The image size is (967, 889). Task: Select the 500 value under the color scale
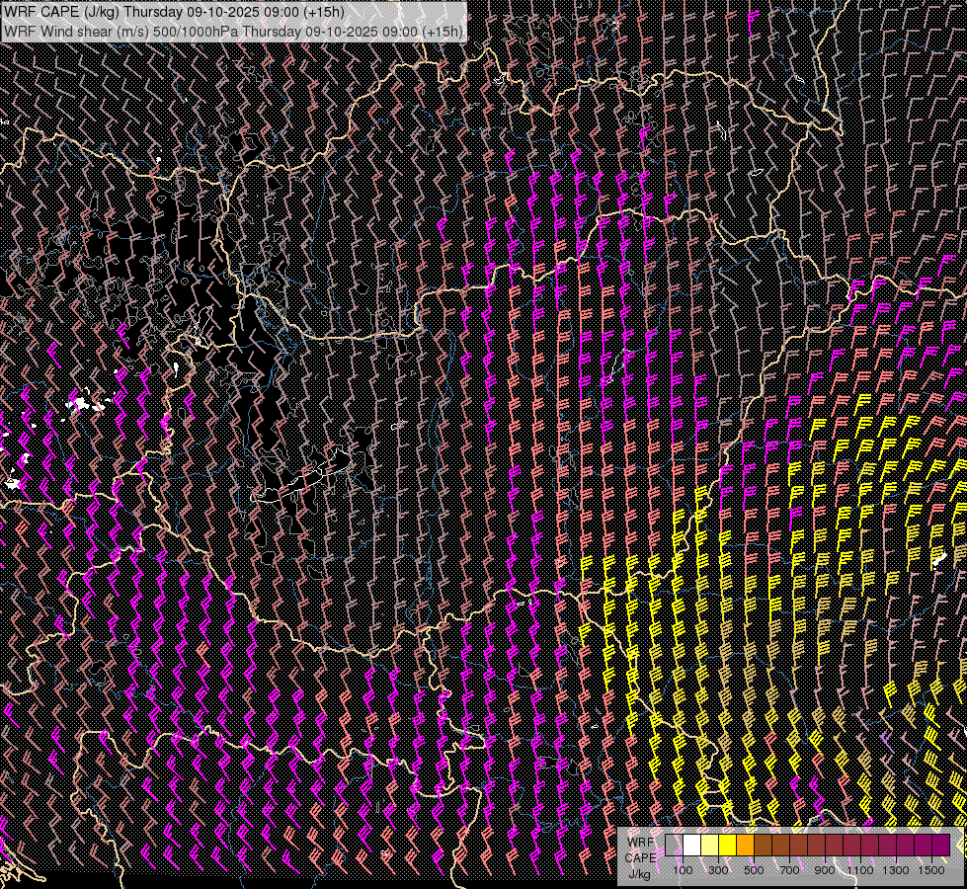tap(755, 870)
